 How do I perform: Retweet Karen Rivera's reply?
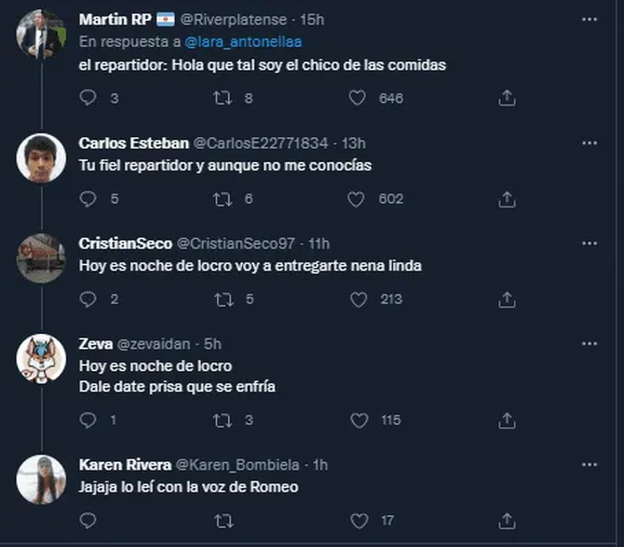224,520
